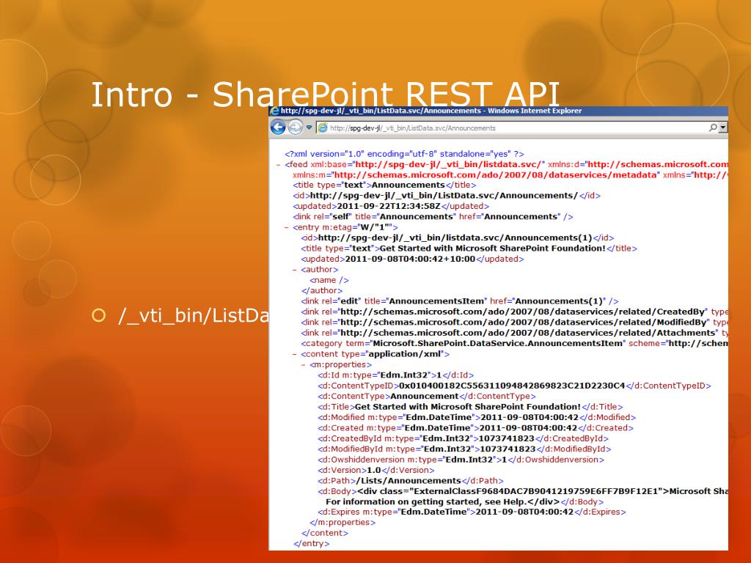Click the d:Version value 1.0
Image resolution: width=751 pixels, height=563 pixels.
(373, 470)
